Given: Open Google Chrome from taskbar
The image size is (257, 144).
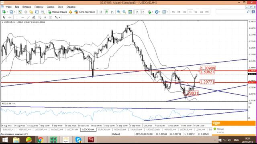Looking at the screenshot, I should (41, 140).
